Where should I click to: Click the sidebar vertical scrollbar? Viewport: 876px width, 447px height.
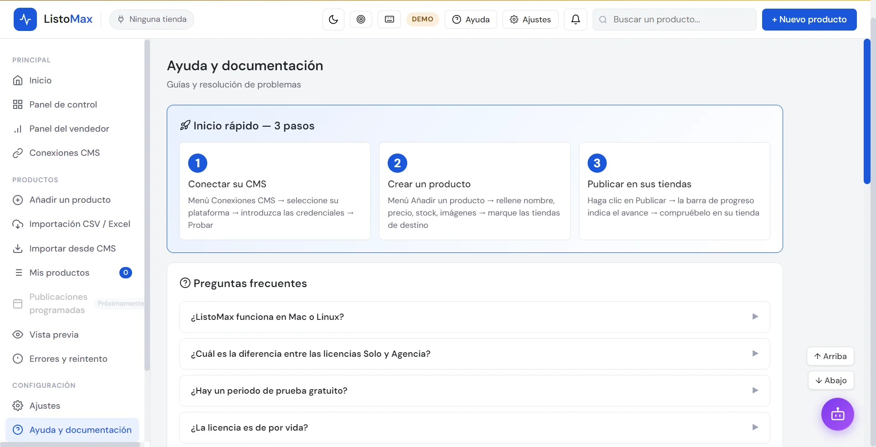point(147,205)
